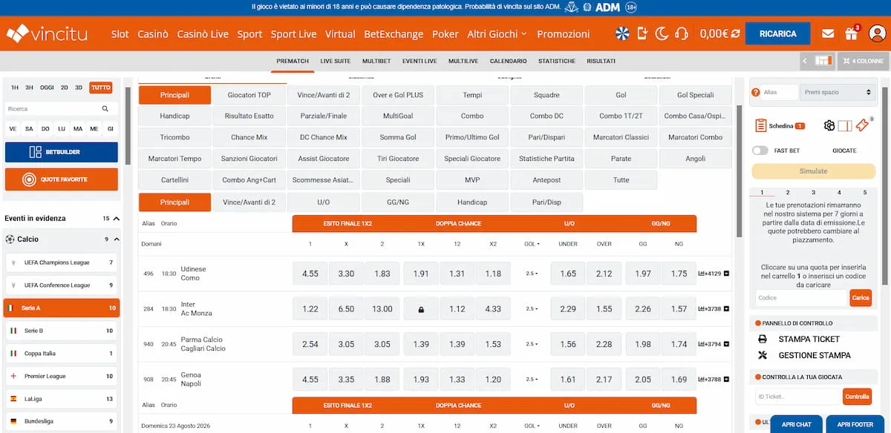The height and width of the screenshot is (433, 891).
Task: Collapse the side panel with the left chevron
Action: [x=806, y=61]
